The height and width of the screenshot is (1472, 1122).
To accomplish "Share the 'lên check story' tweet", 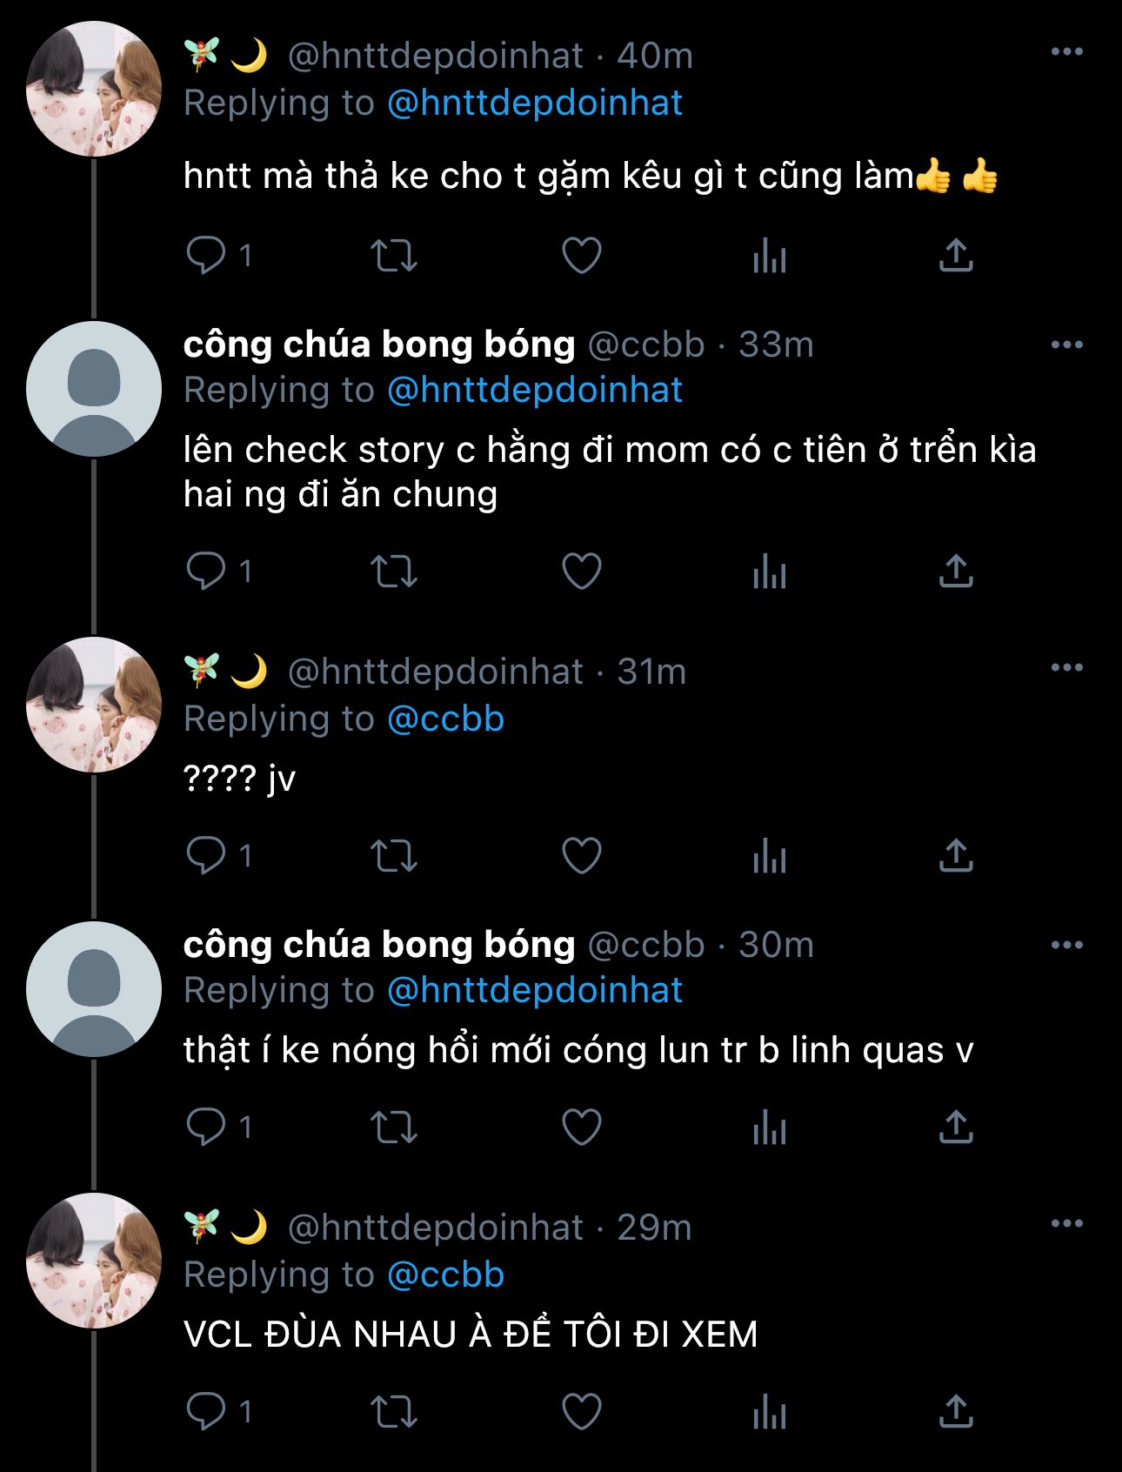I will (x=956, y=572).
